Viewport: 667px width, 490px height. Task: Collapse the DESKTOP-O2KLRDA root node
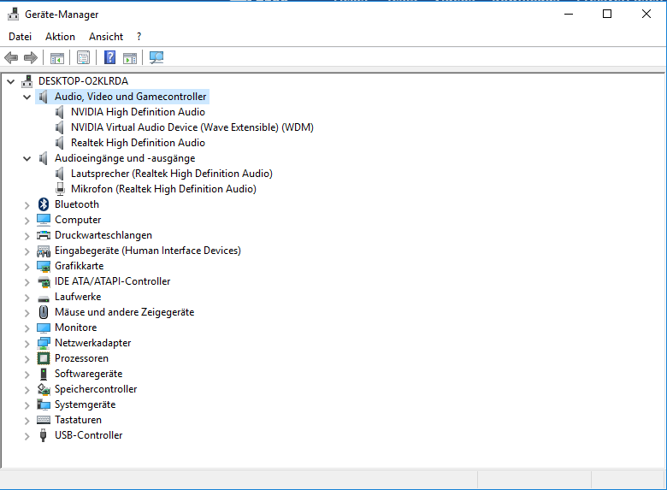(10, 81)
